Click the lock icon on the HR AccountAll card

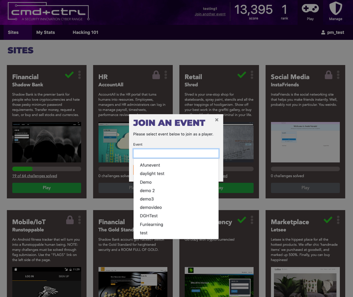click(x=156, y=75)
